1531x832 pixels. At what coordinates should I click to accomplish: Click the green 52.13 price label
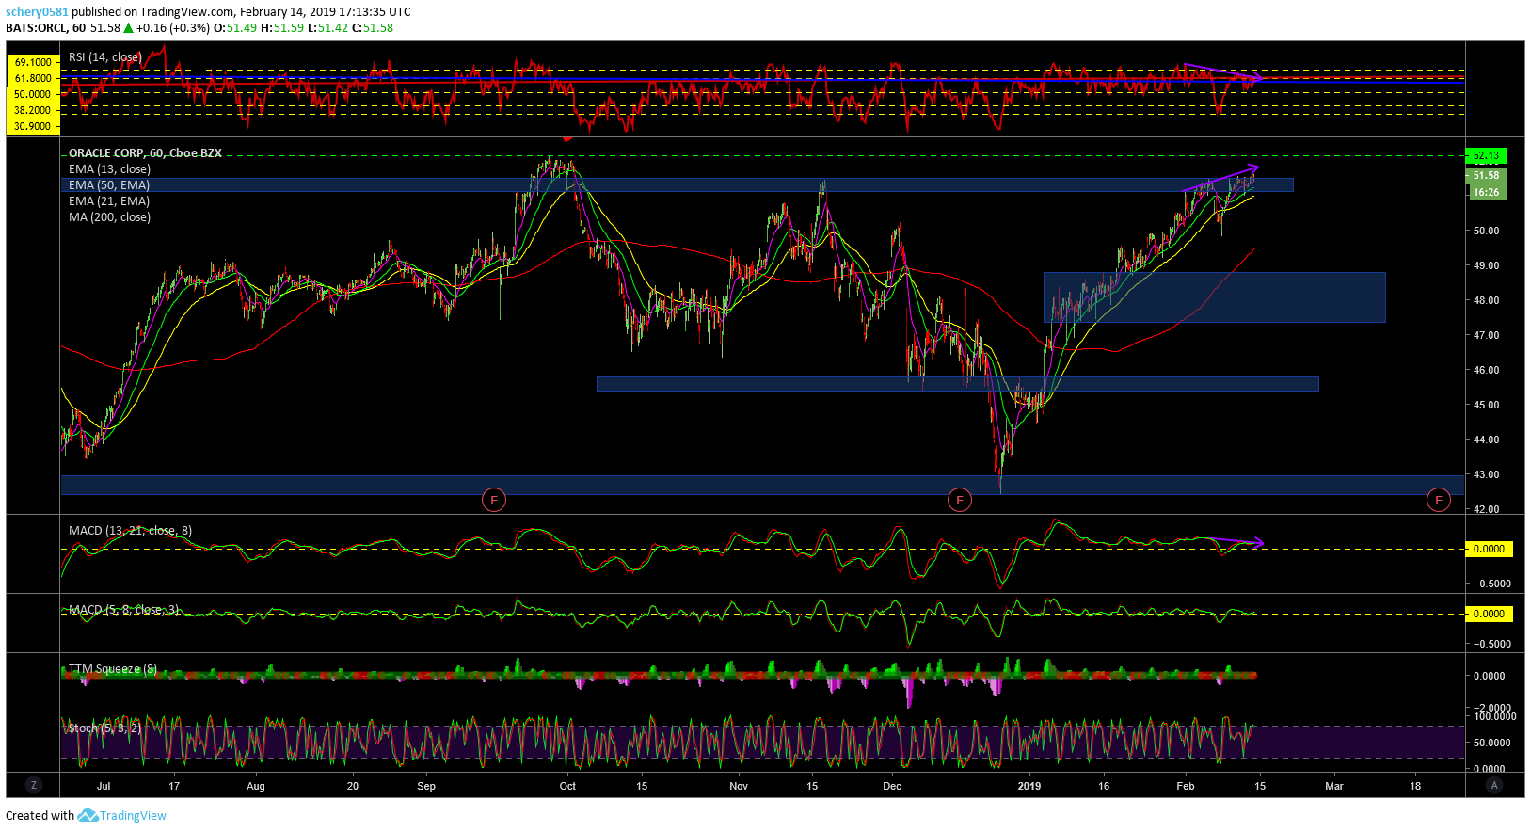pyautogui.click(x=1486, y=156)
